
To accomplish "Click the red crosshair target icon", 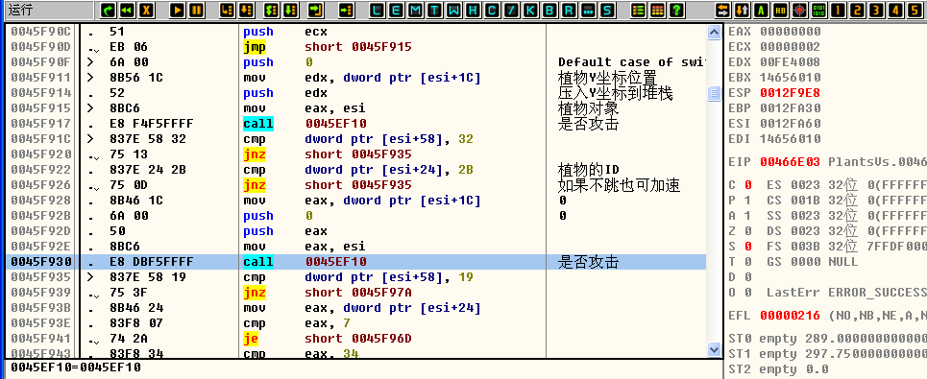I will 799,10.
